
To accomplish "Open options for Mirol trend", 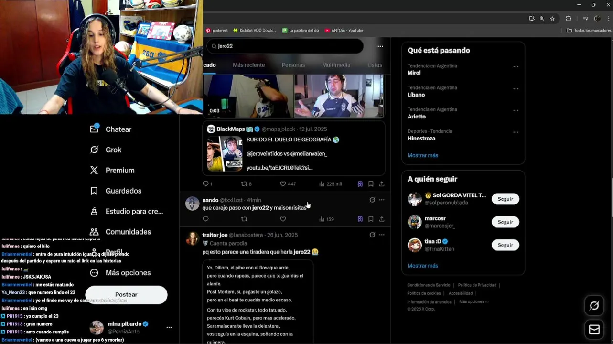I will click(516, 67).
